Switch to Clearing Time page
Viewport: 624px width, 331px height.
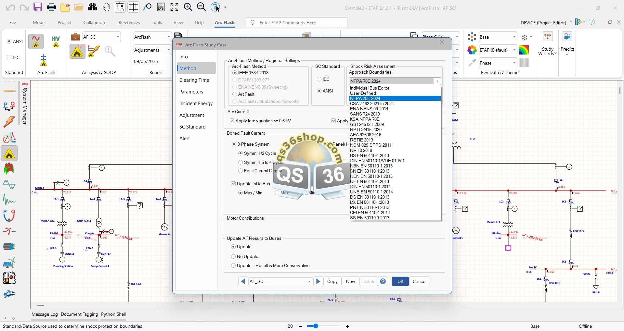click(194, 80)
